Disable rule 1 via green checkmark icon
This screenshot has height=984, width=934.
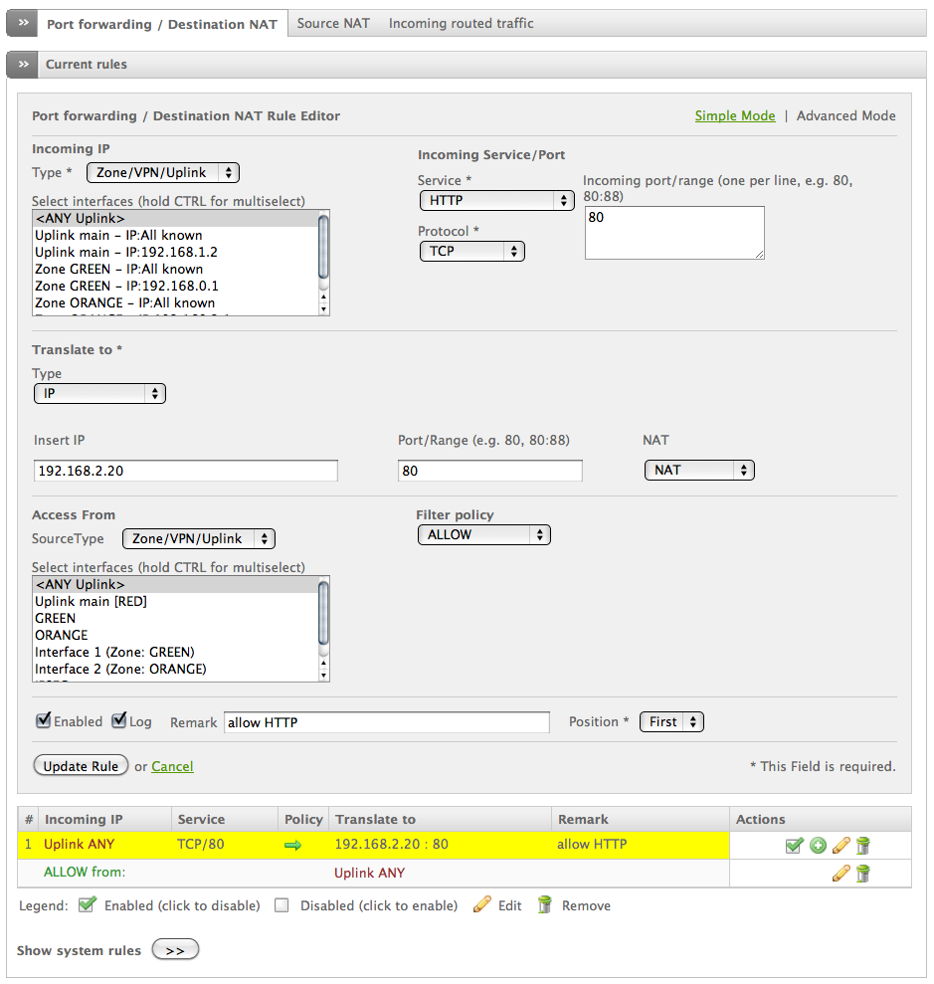(794, 846)
